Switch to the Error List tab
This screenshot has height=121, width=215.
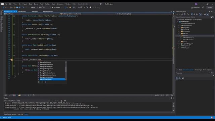click(20, 114)
